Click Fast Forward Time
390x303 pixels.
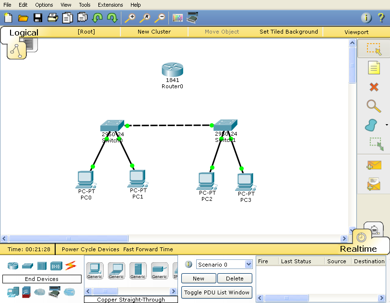click(148, 249)
